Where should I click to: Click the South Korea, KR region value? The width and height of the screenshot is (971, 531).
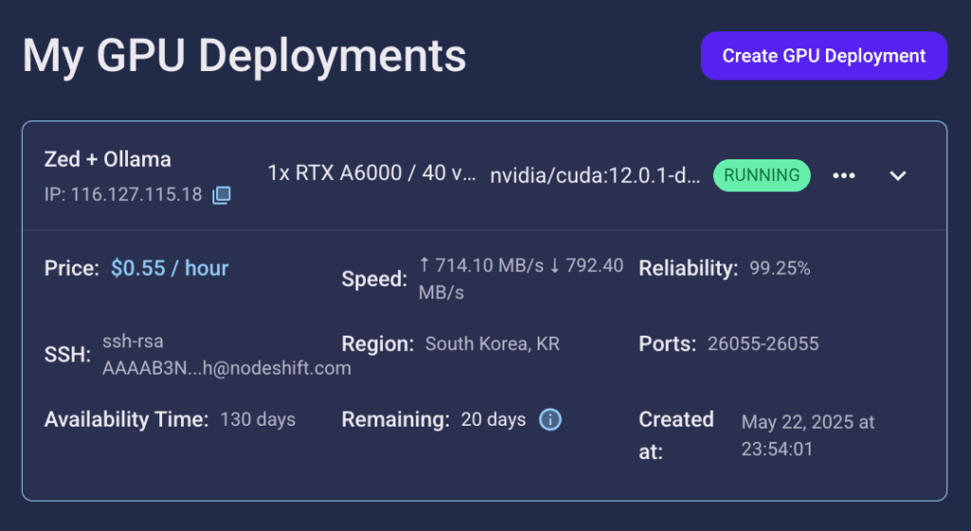pos(492,344)
